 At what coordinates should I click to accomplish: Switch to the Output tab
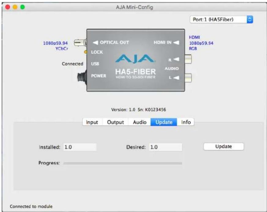coord(115,122)
